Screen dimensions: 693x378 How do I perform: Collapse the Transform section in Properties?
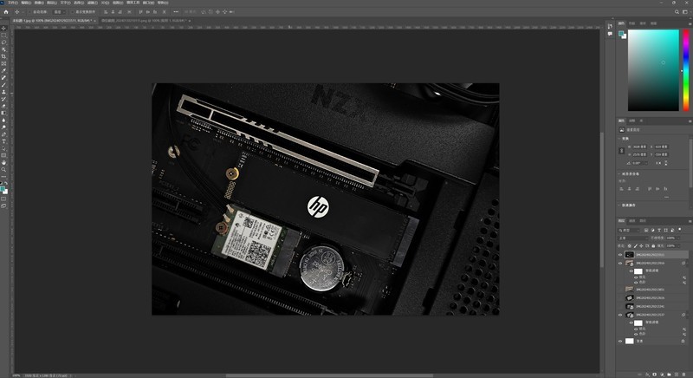[619, 139]
